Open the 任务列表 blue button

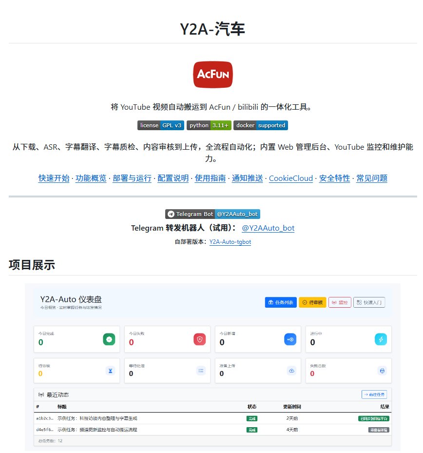point(281,302)
